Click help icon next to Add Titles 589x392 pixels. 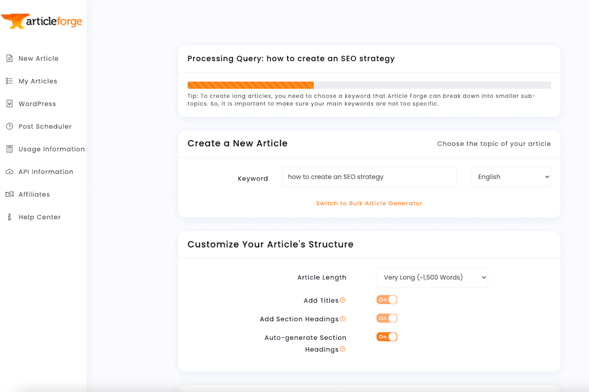pos(343,300)
